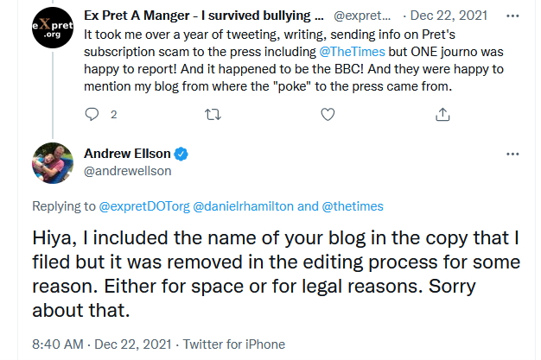Open more options on Andrew Ellson's reply
Viewport: 541px width, 360px height.
[x=512, y=154]
